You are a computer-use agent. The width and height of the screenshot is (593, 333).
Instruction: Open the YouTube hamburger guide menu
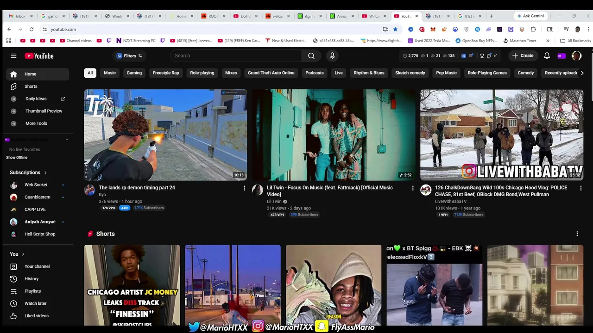click(13, 56)
